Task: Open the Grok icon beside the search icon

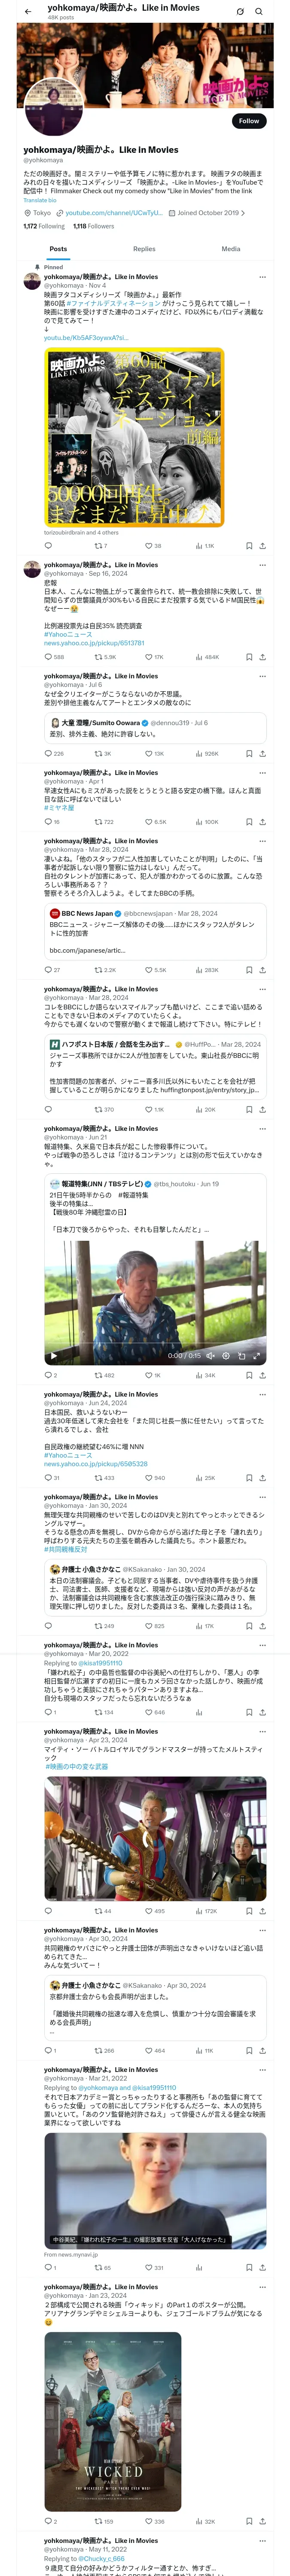Action: (x=240, y=11)
